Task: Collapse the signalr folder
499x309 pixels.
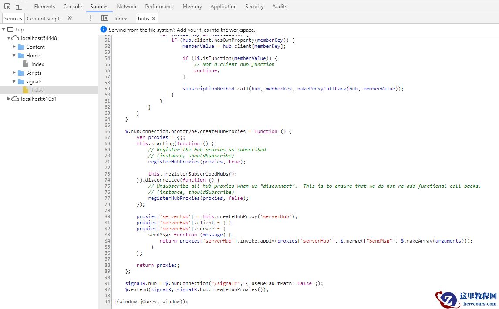Action: click(14, 82)
